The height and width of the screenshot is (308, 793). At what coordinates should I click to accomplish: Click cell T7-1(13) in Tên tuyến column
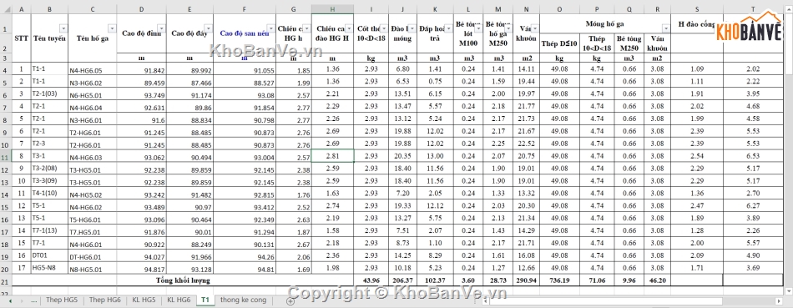point(49,230)
